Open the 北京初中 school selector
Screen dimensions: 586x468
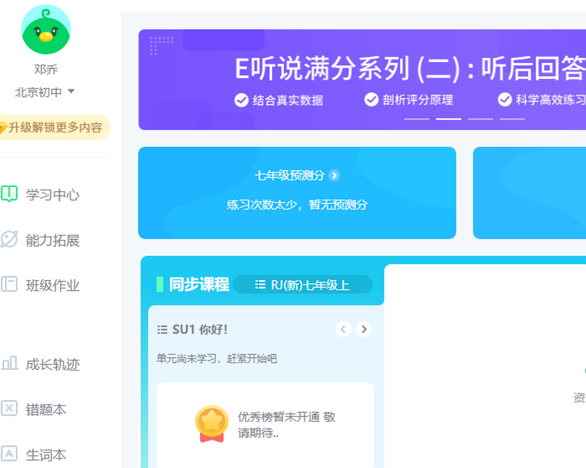click(x=44, y=92)
